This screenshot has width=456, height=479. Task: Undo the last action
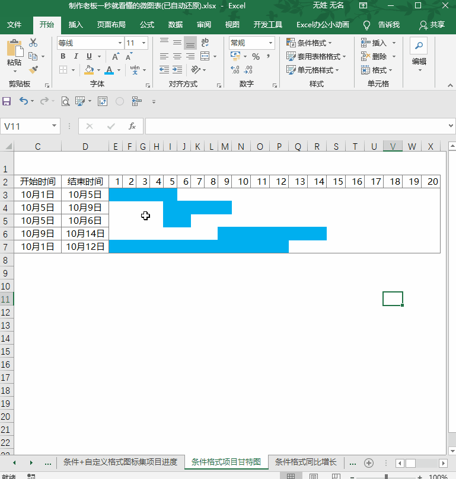pos(24,101)
